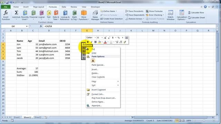Open Lookup & Reference functions
The image size is (221, 124).
pos(65,15)
